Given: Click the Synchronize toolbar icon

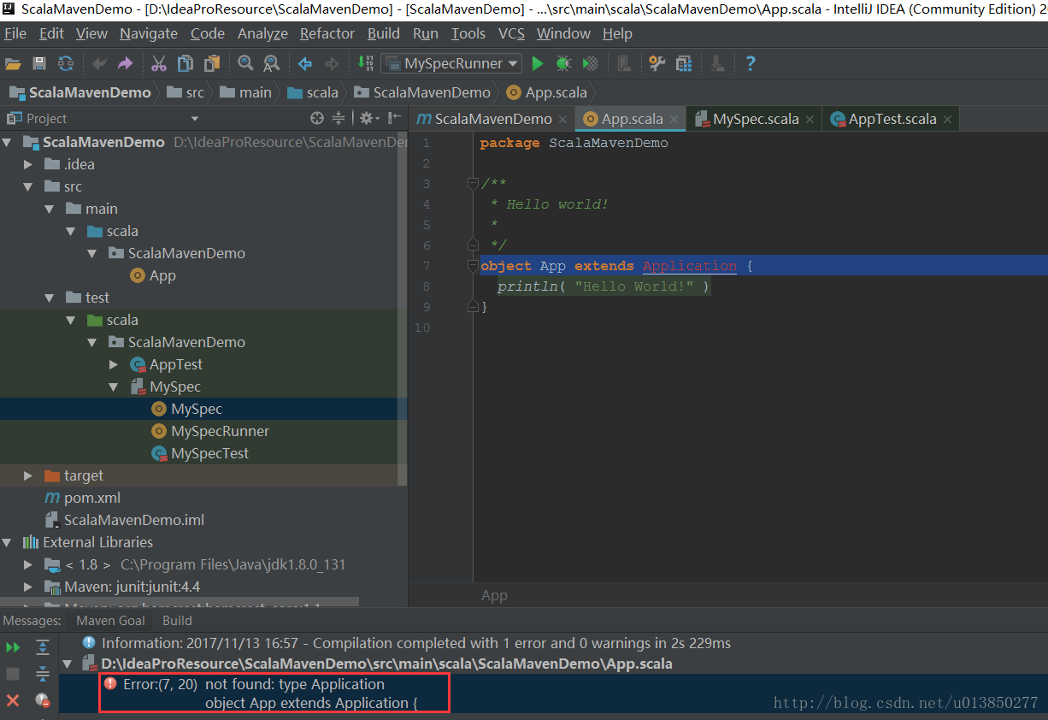Looking at the screenshot, I should tap(65, 63).
